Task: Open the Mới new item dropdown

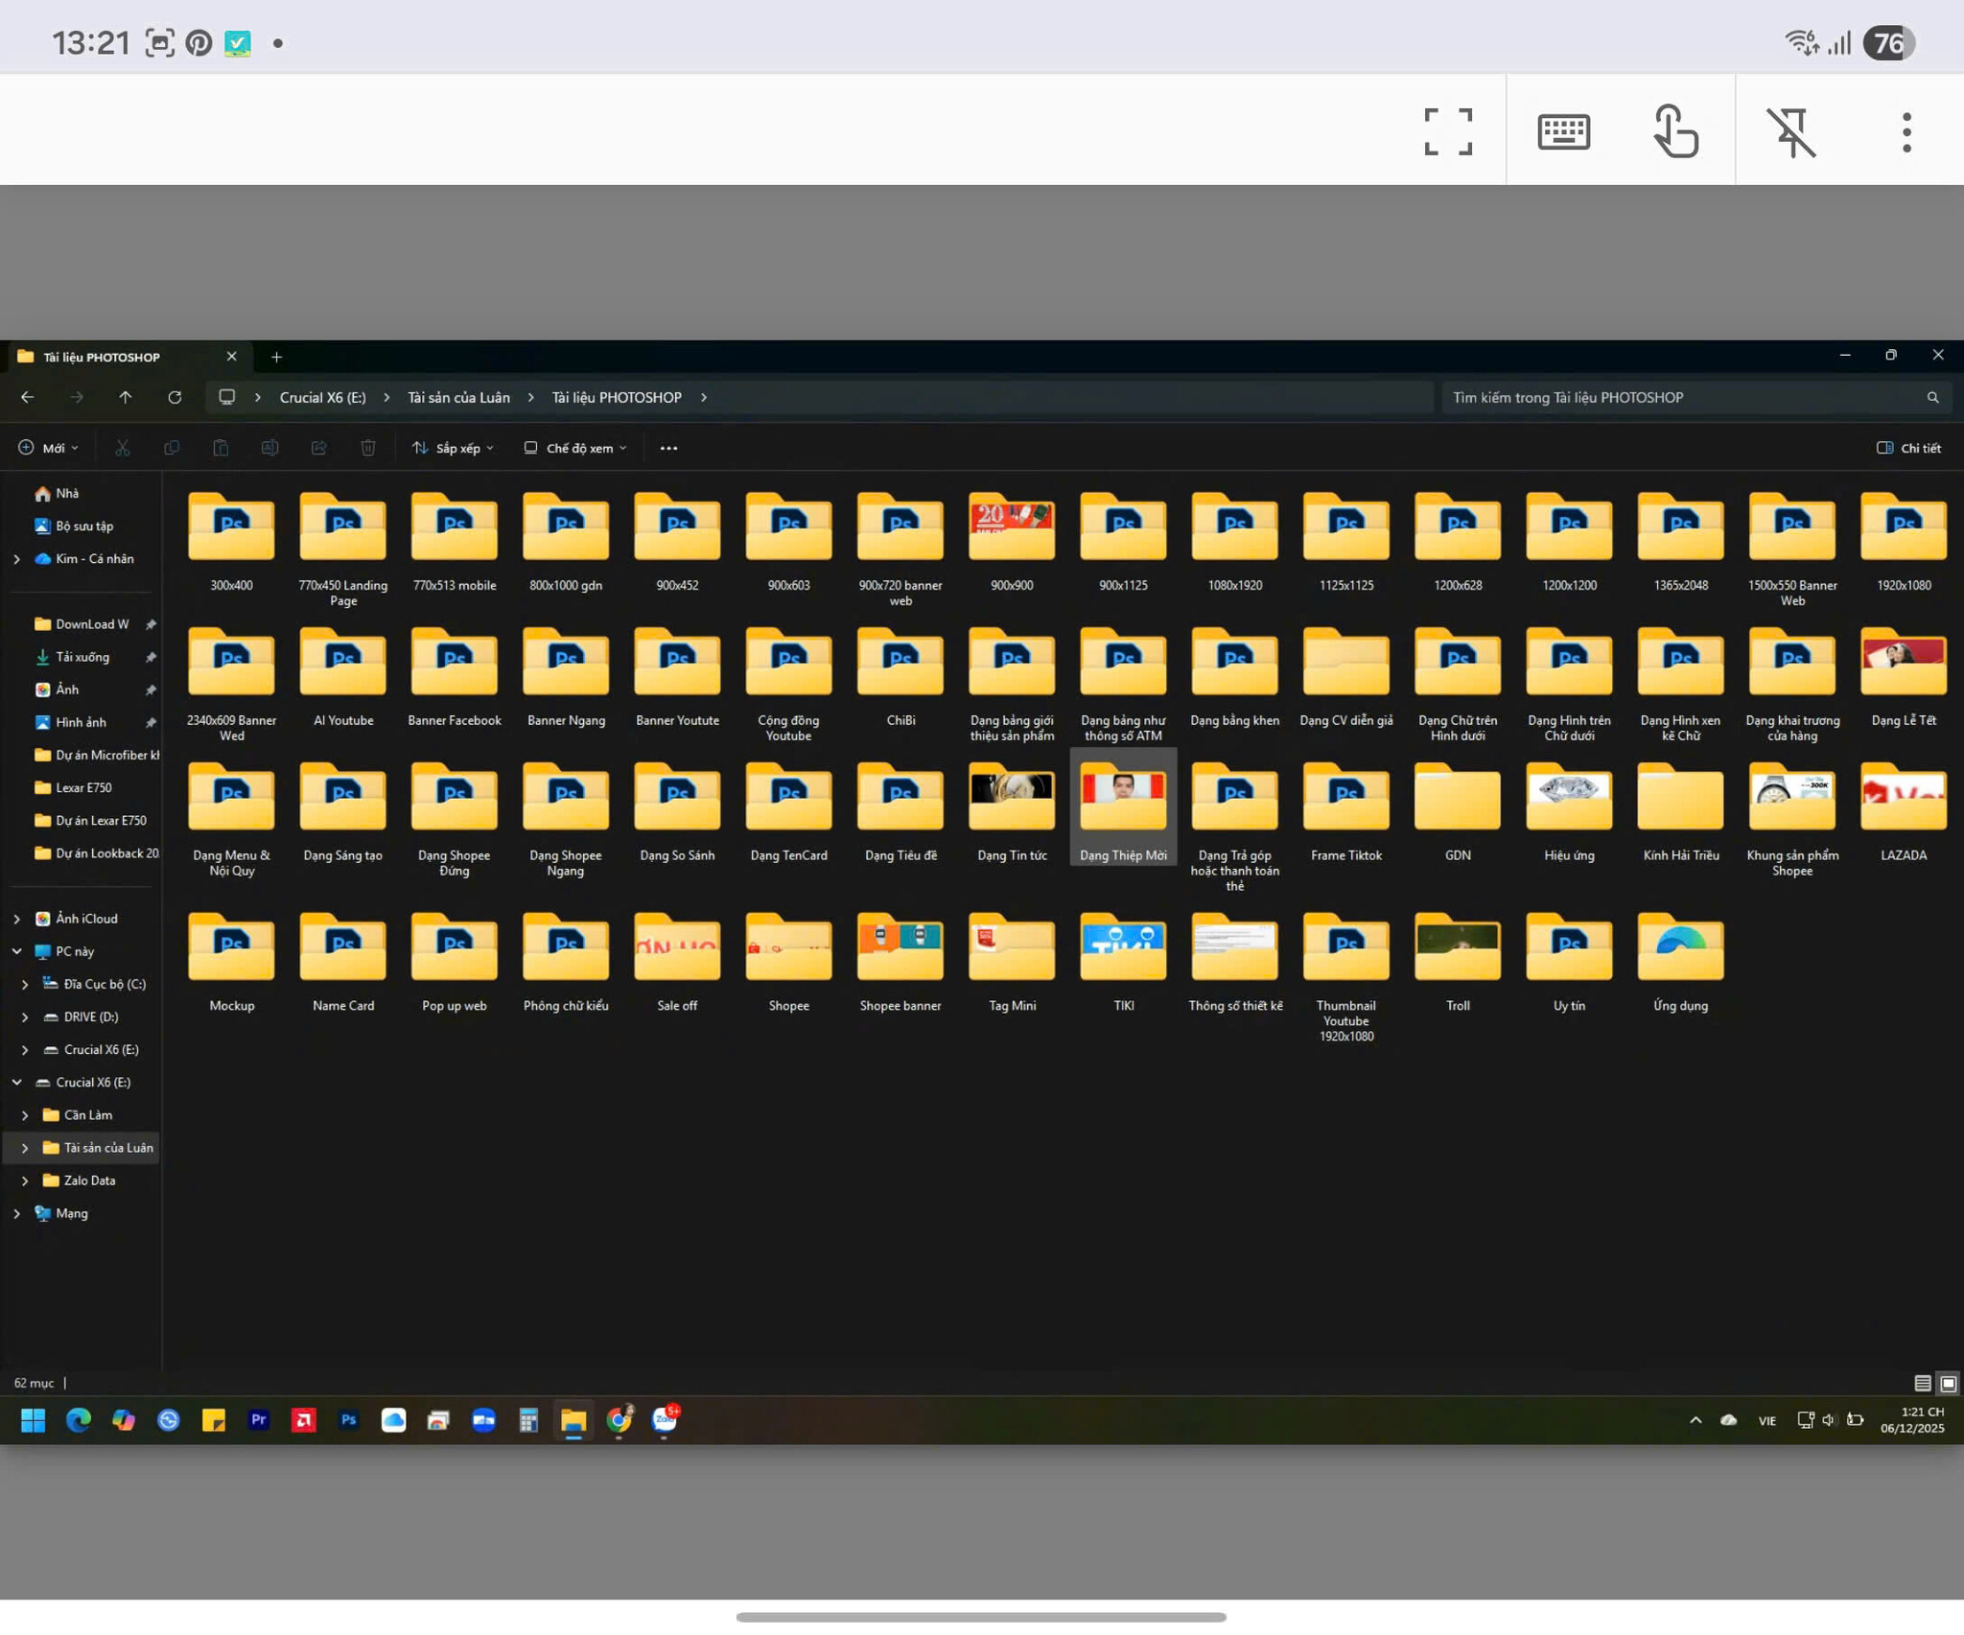Action: [x=48, y=448]
